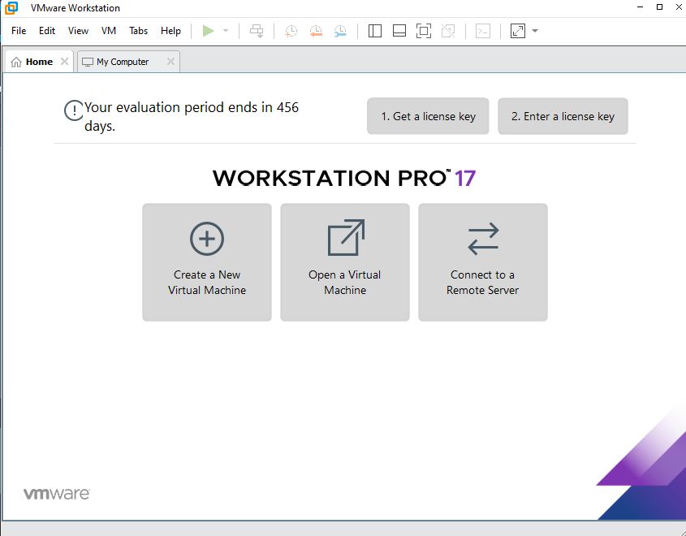Screen dimensions: 686x536
Task: Toggle the library panel visibility
Action: [x=374, y=30]
